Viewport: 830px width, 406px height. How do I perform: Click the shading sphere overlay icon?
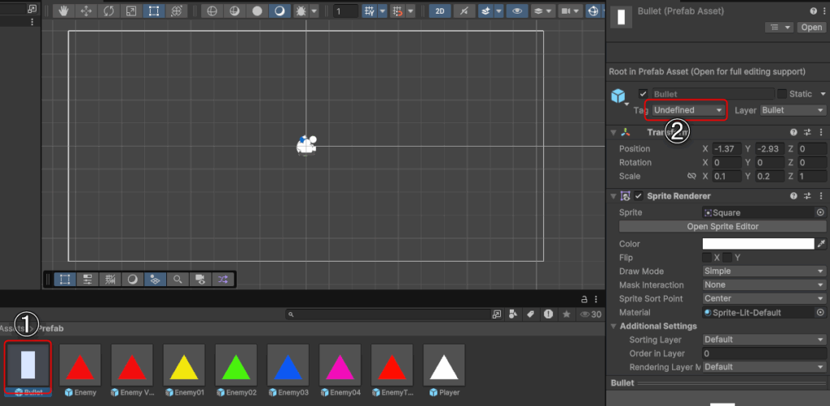point(133,280)
